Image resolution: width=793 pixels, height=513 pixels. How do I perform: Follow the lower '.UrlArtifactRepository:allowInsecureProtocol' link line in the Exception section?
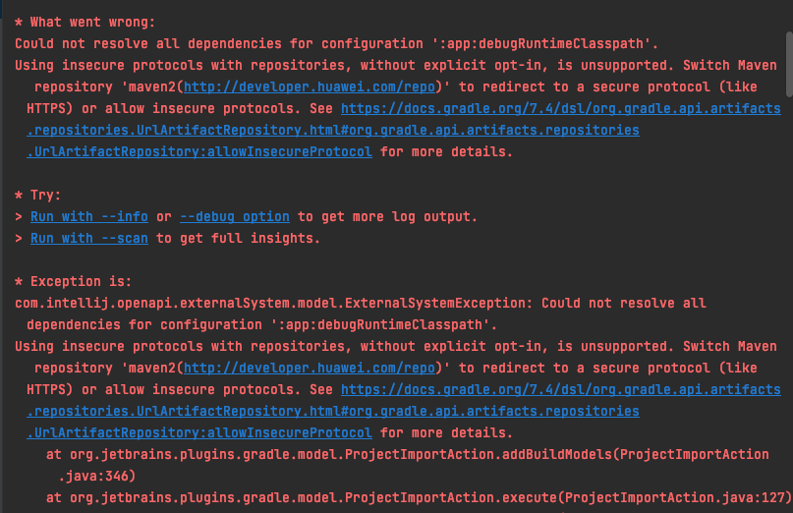click(199, 433)
